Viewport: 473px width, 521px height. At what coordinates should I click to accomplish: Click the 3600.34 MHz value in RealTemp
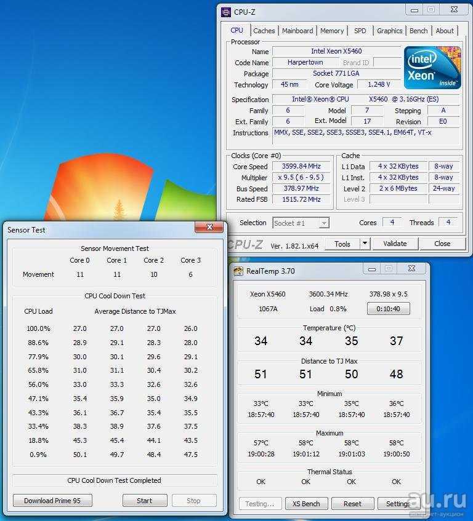click(x=328, y=294)
